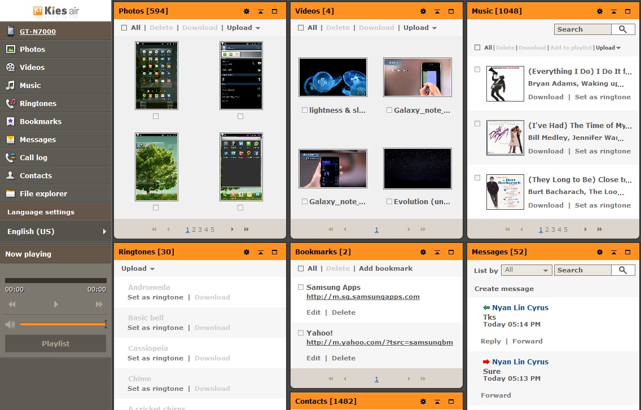Screen dimensions: 641x410
Task: Click the Playlist button
Action: [x=56, y=344]
